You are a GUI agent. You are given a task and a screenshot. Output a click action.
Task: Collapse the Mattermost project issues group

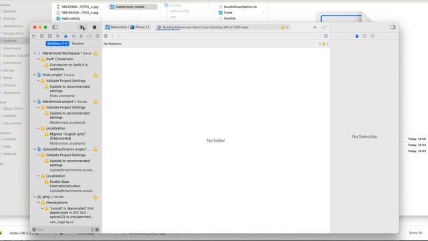pos(35,102)
